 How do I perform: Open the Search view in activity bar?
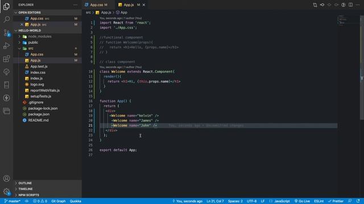(x=6, y=19)
